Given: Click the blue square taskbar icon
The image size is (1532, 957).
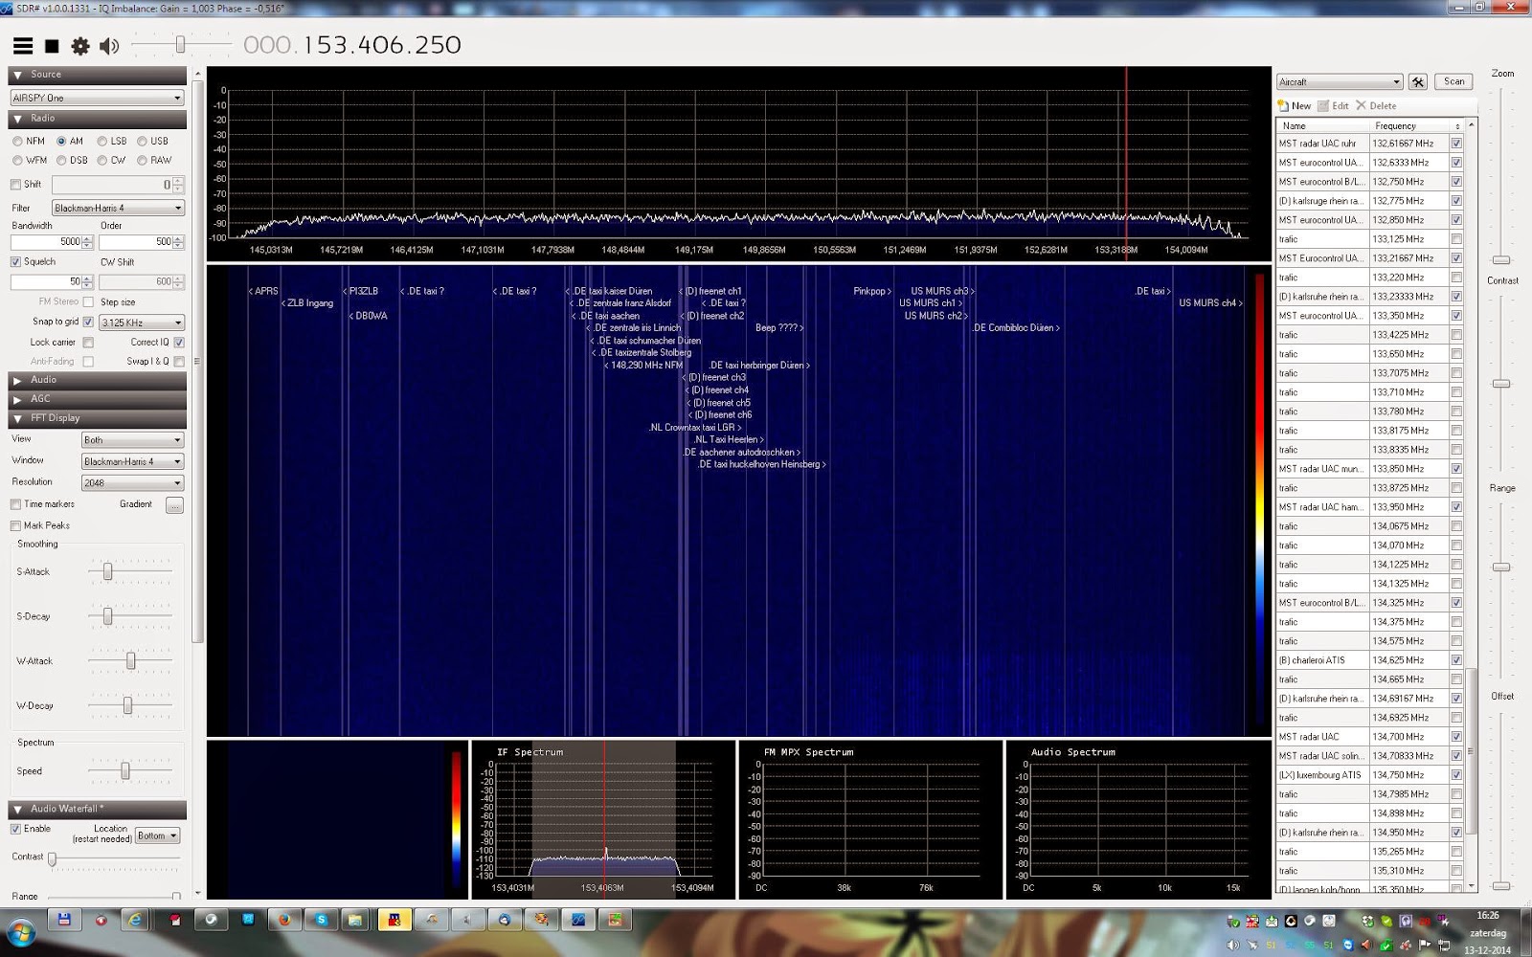Looking at the screenshot, I should (x=248, y=921).
